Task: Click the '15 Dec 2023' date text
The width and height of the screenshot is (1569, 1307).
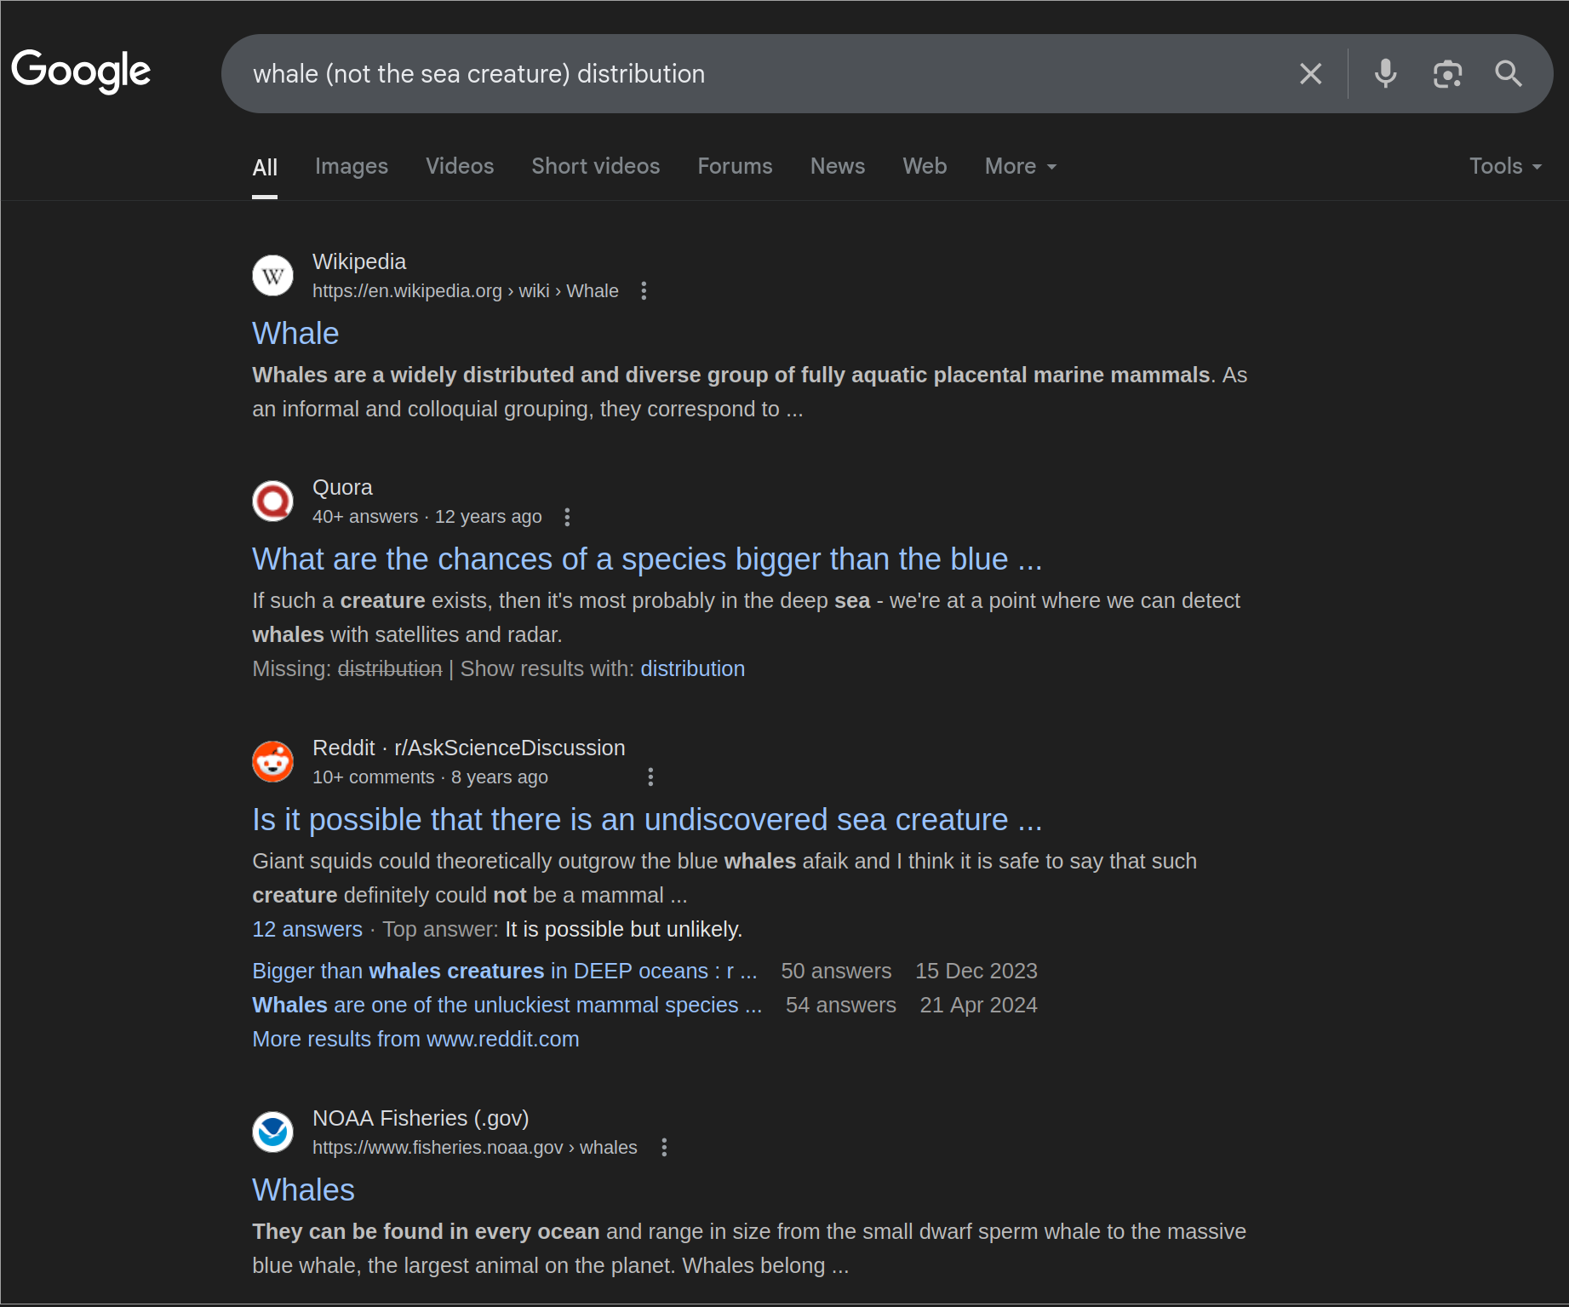Action: pos(976,972)
